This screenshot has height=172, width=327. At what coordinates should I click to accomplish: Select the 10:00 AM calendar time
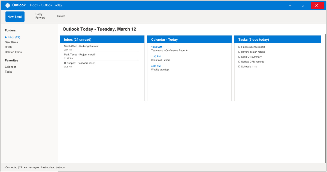[157, 47]
